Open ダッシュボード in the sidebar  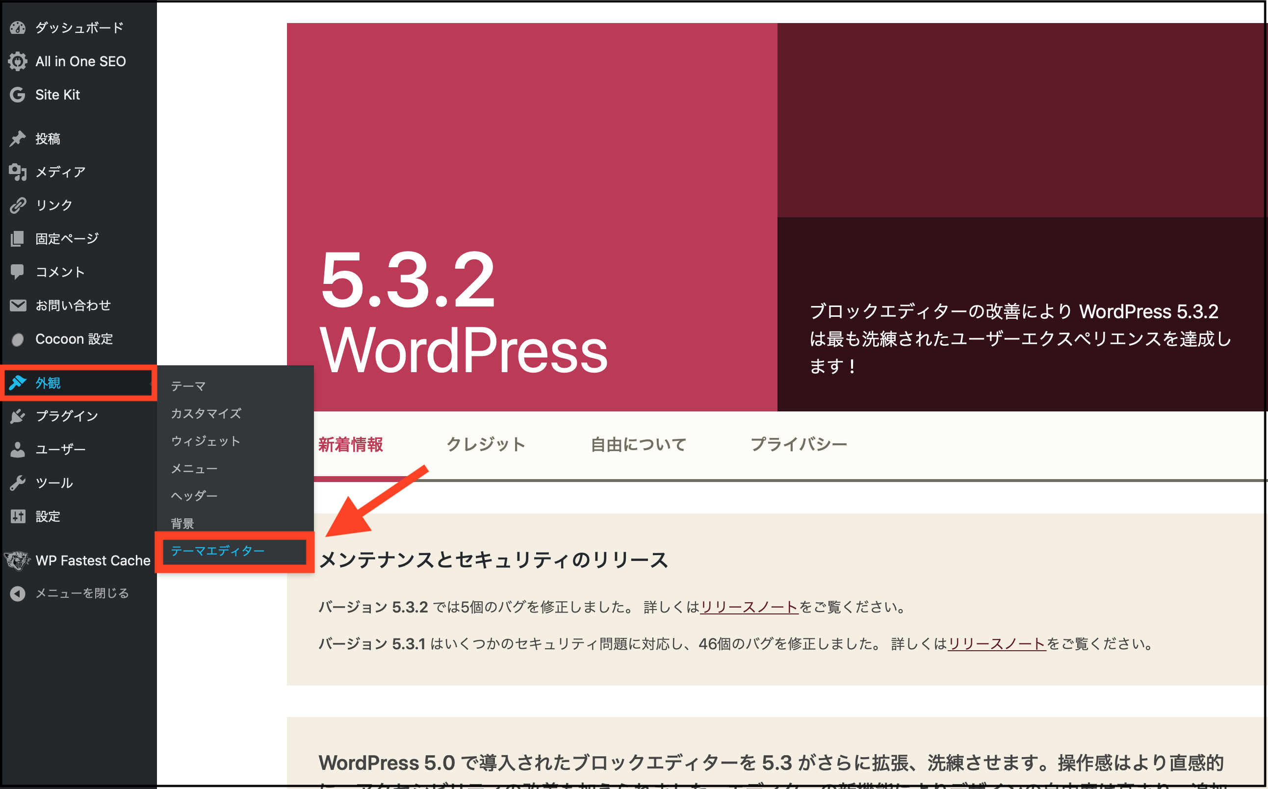79,27
